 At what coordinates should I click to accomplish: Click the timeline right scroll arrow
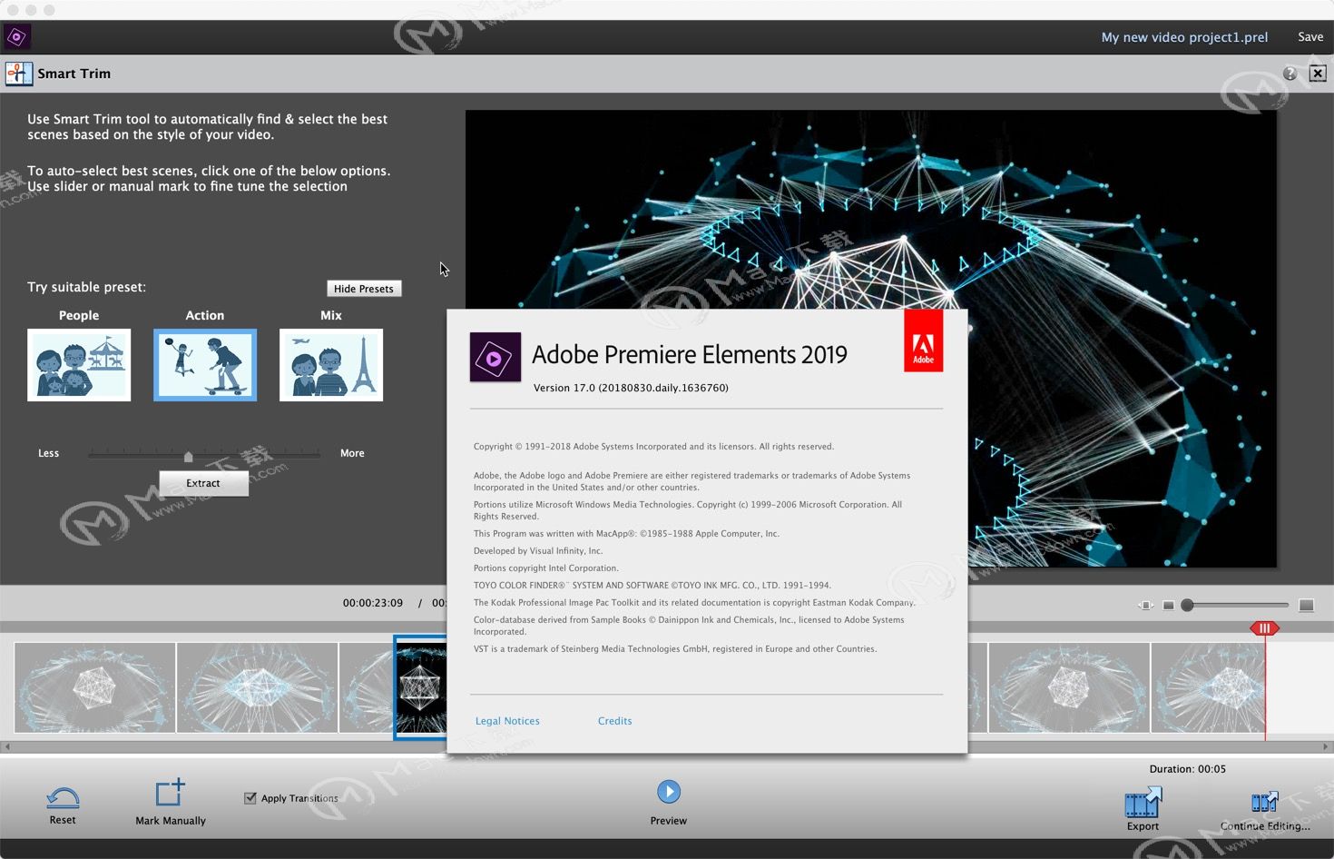(x=1326, y=747)
